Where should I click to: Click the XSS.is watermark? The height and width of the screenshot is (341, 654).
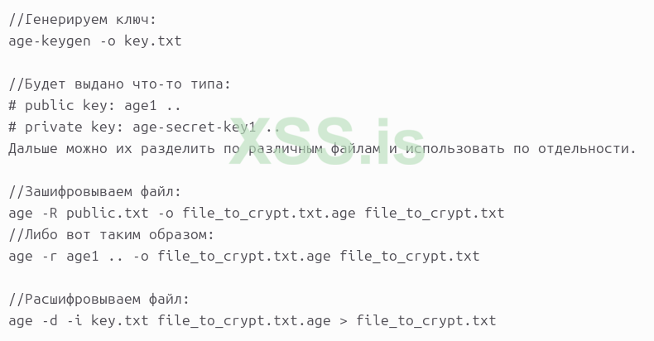pyautogui.click(x=327, y=139)
